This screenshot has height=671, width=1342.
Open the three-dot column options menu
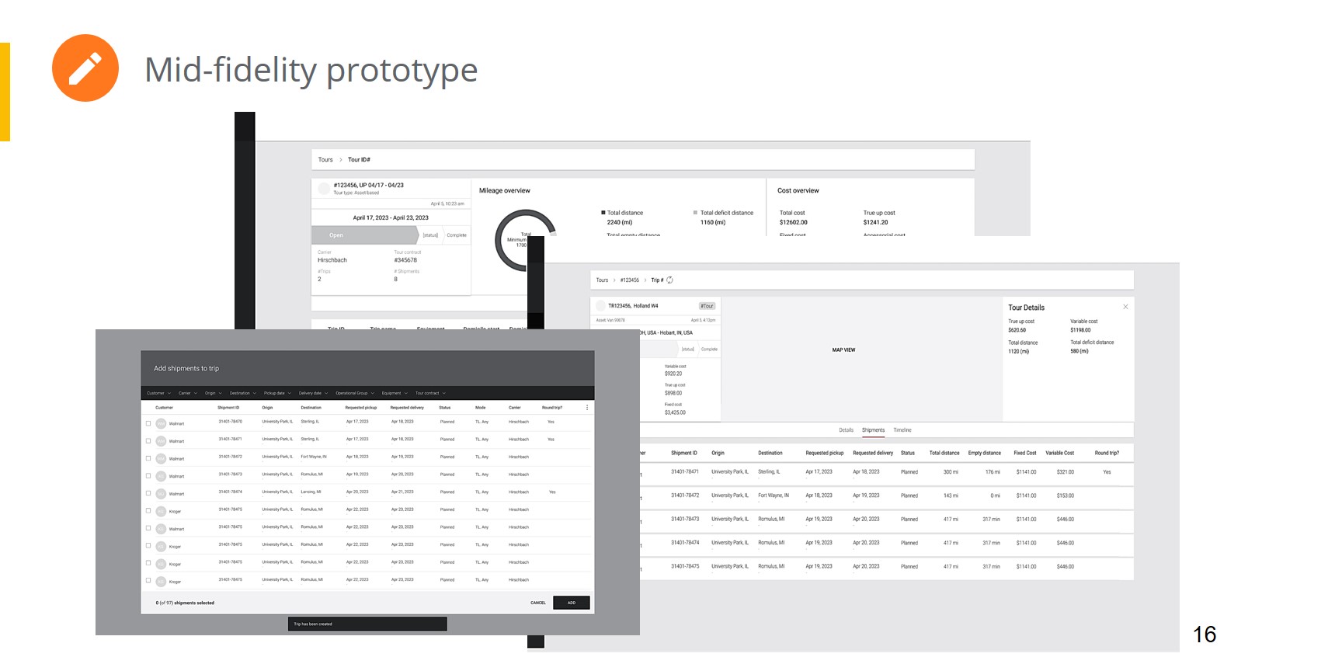pos(587,408)
